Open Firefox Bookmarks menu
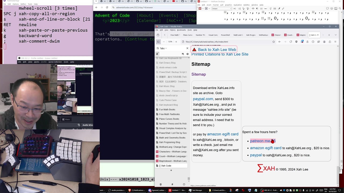The image size is (344, 193). [x=181, y=30]
